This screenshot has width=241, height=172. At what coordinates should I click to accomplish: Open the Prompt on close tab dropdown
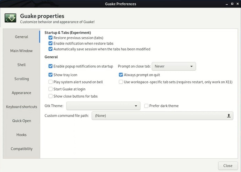(x=174, y=66)
